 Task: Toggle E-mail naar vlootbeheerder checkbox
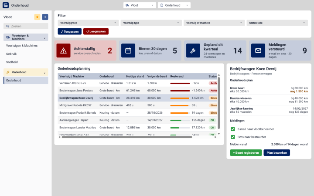(233, 129)
